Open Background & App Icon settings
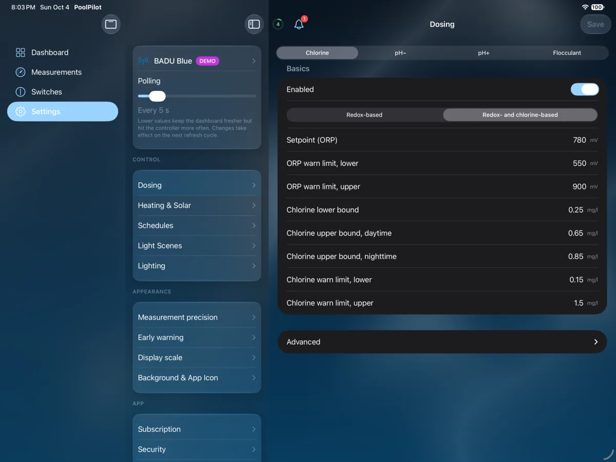The image size is (616, 462). click(197, 378)
